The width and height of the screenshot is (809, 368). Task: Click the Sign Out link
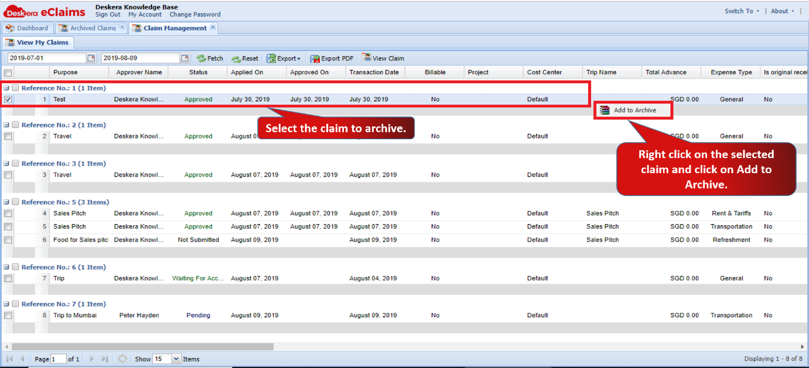(x=108, y=15)
